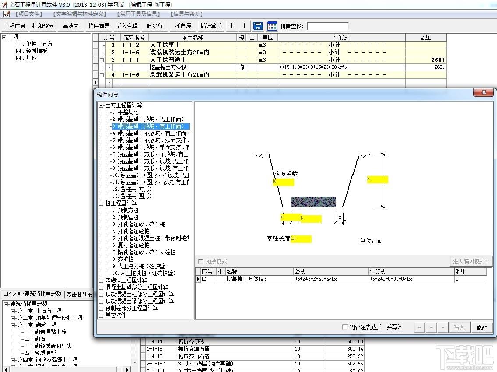The height and width of the screenshot is (372, 497).
Task: Expand the 砖砌体工程量计算 tree node
Action: pos(101,281)
